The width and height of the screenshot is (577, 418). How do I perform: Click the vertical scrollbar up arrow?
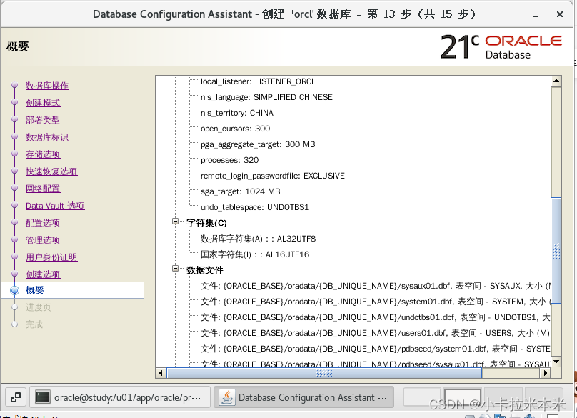click(557, 81)
